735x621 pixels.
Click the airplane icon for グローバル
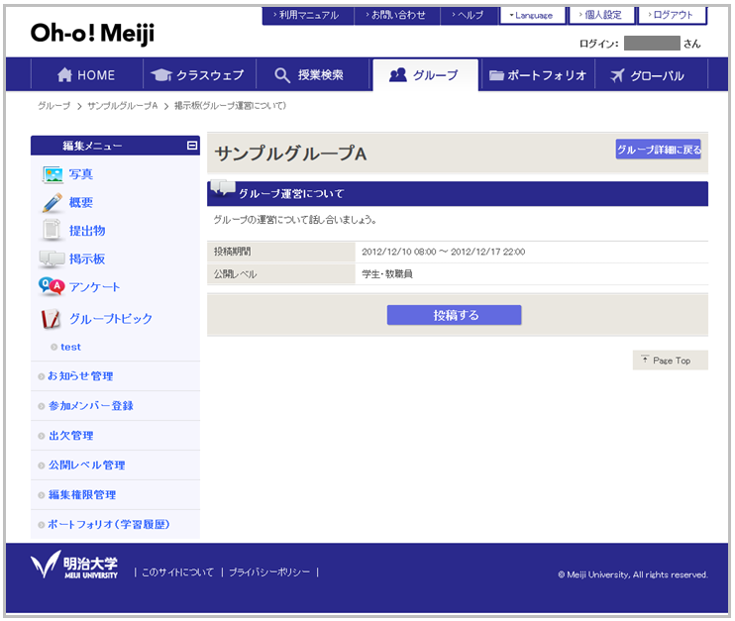617,75
